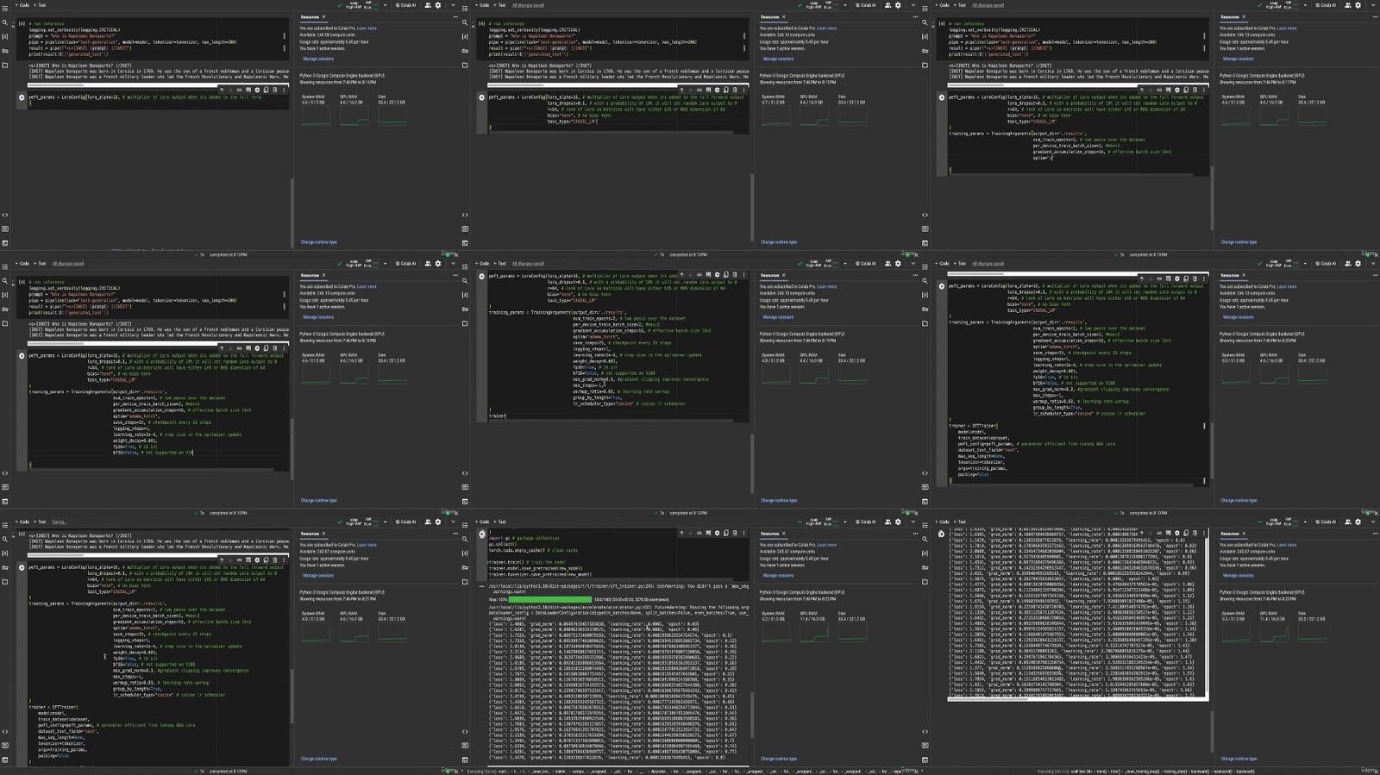Viewport: 1380px width, 775px height.
Task: Click the System RAM usage graph in top-left frame
Action: [x=316, y=116]
